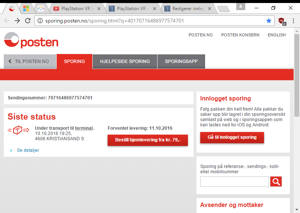300x213 pixels.
Task: Open a new tab
Action: point(223,9)
